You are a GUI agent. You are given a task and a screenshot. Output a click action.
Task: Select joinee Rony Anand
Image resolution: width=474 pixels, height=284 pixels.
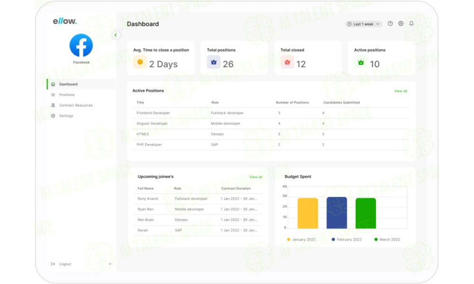tap(198, 199)
